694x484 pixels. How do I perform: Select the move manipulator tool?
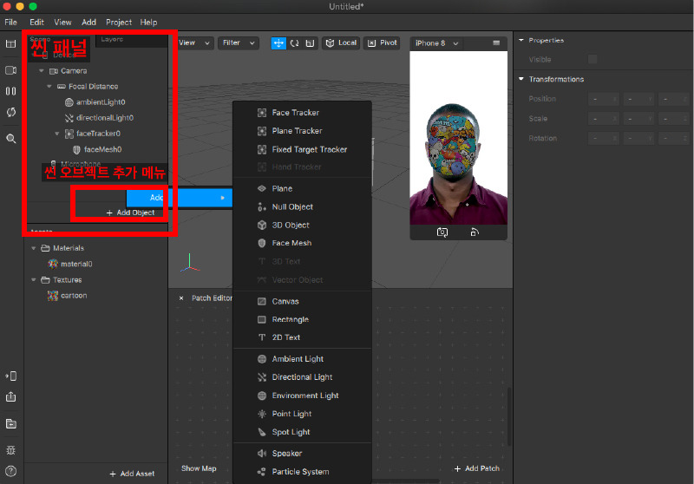[x=278, y=43]
